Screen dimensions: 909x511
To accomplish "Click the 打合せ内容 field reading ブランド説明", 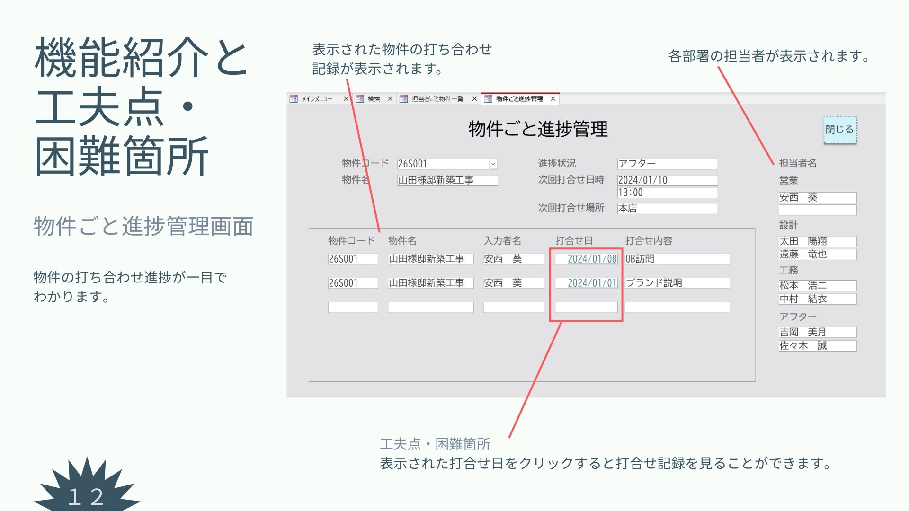I will 677,283.
